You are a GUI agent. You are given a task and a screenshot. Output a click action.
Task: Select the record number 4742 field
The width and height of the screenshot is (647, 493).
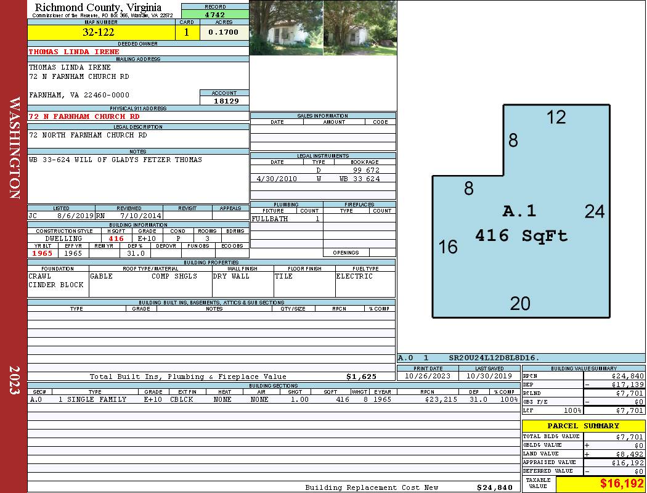[x=215, y=14]
